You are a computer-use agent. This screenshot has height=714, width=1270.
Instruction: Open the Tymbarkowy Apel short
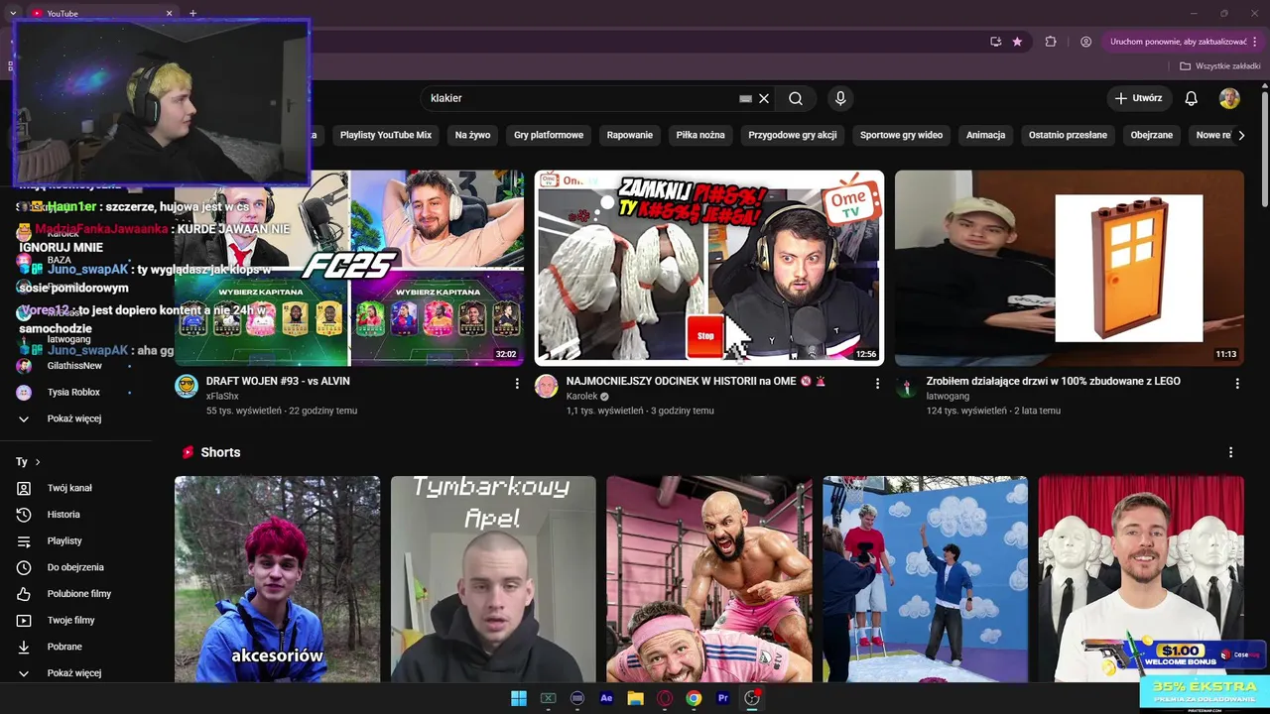tap(493, 579)
